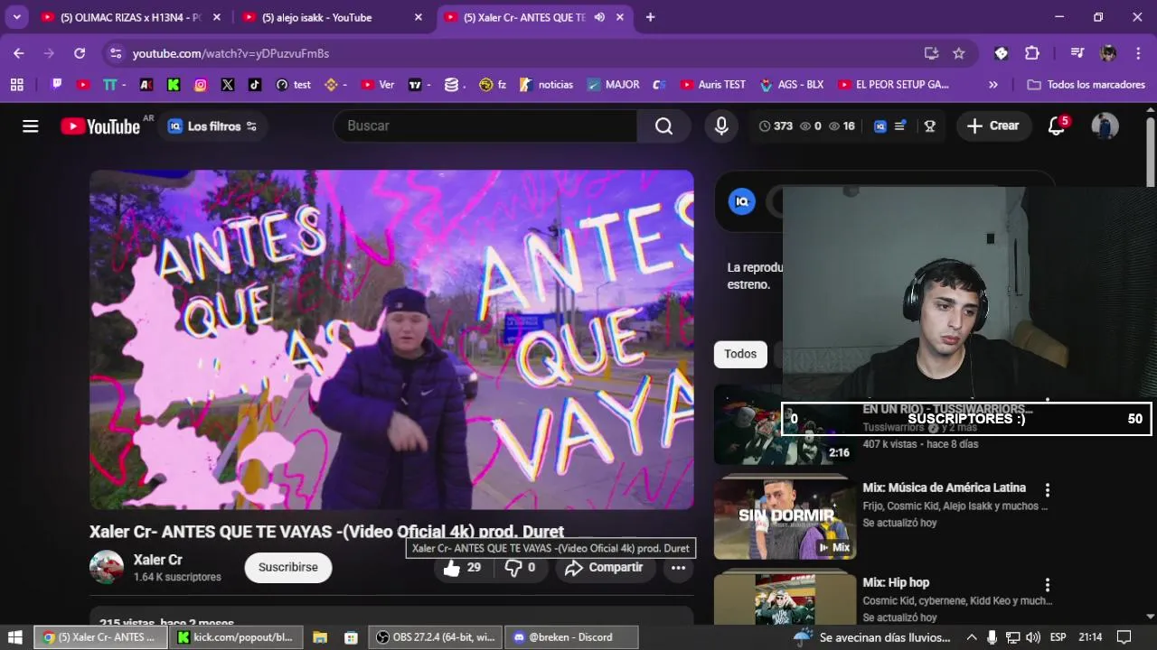Viewport: 1157px width, 650px height.
Task: Open a new browser tab
Action: 650,17
